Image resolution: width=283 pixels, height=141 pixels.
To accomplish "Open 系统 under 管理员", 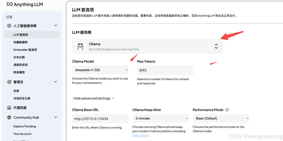I will (16, 91).
